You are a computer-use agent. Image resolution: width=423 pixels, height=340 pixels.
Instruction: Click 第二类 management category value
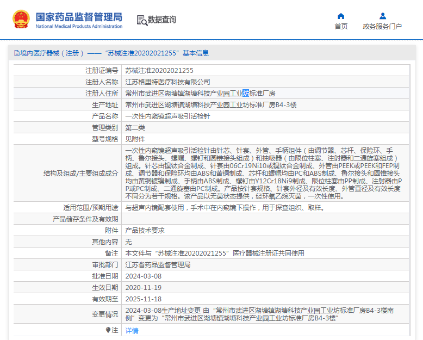[135, 128]
